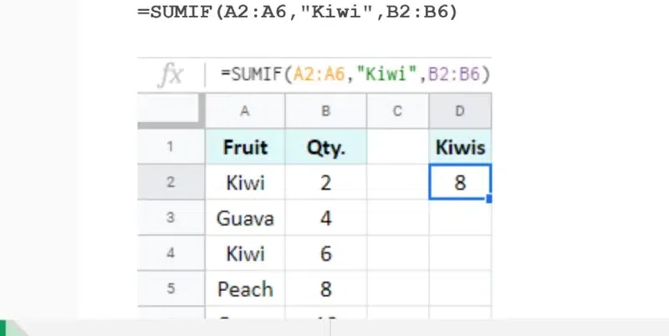The width and height of the screenshot is (669, 336).
Task: Select the cell containing Guava
Action: pyautogui.click(x=244, y=218)
